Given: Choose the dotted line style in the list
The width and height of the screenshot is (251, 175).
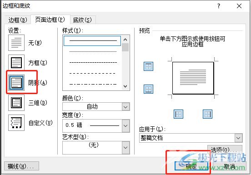Looking at the screenshot, I should (x=92, y=51).
